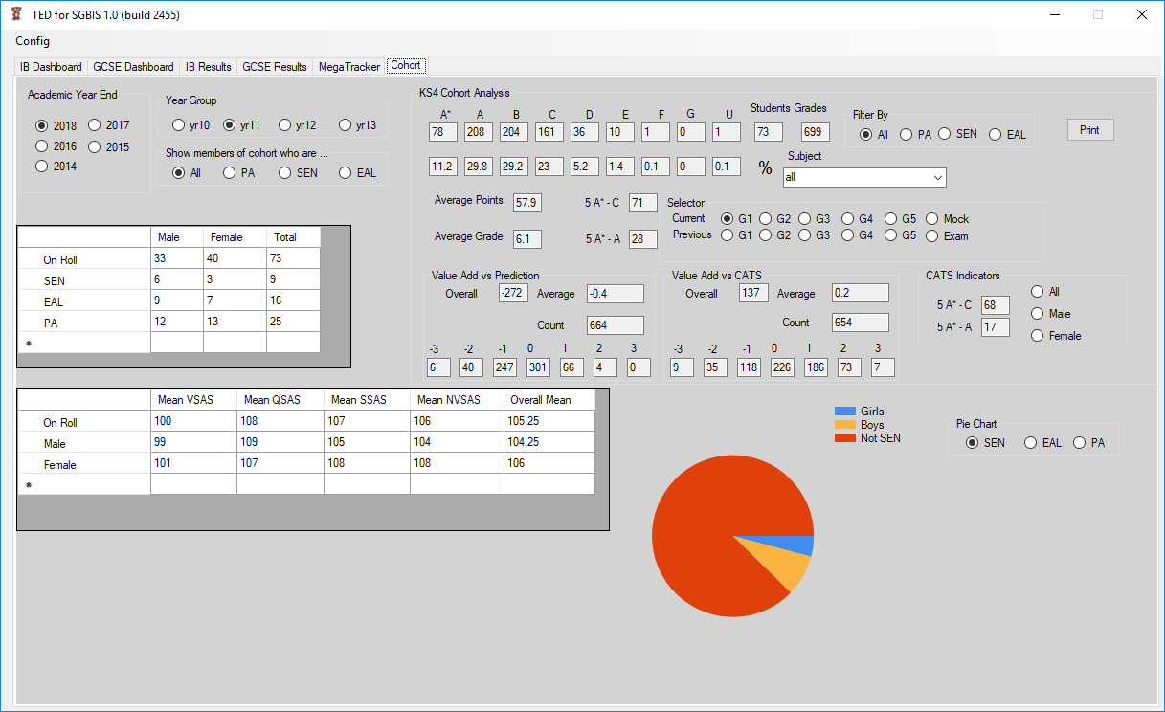Show All members of cohort

187,173
